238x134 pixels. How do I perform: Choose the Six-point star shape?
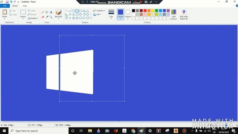pos(77,18)
